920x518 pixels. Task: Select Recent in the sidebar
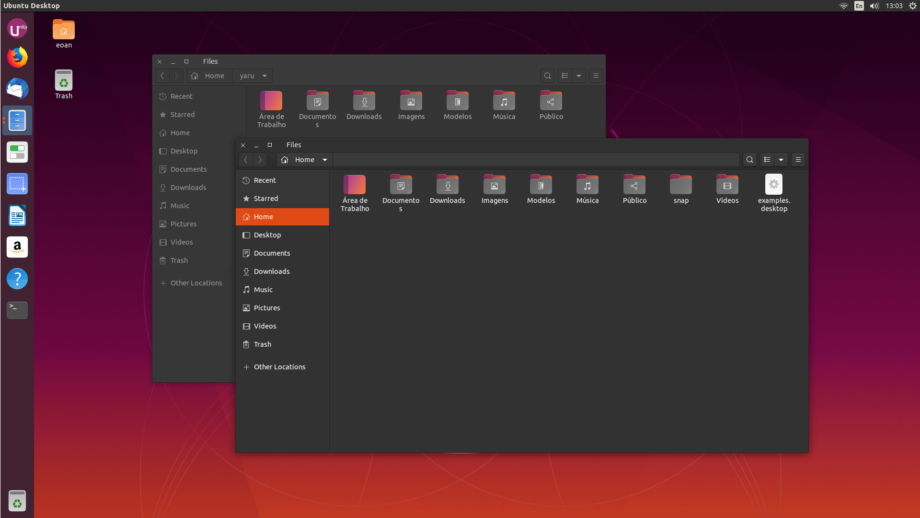(x=264, y=180)
